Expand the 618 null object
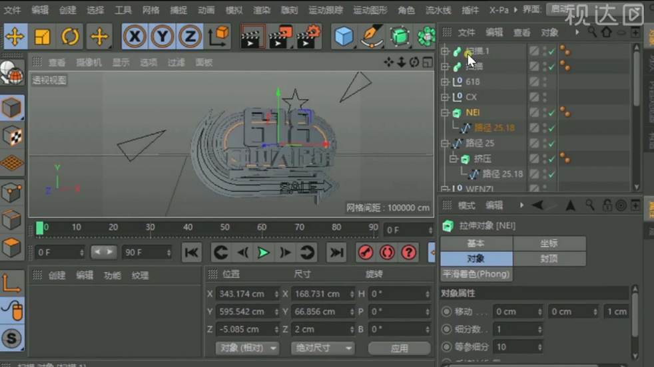This screenshot has height=367, width=654. [445, 82]
